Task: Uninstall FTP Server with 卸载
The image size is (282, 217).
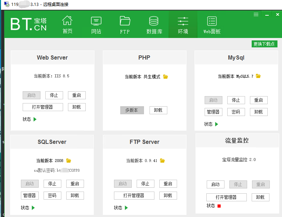Action: (x=168, y=196)
